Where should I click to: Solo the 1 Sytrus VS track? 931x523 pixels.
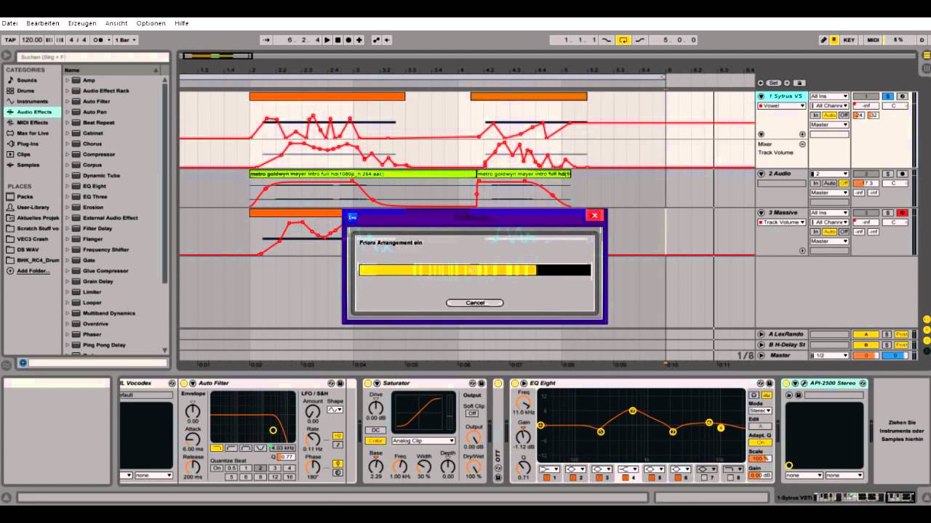tap(887, 96)
